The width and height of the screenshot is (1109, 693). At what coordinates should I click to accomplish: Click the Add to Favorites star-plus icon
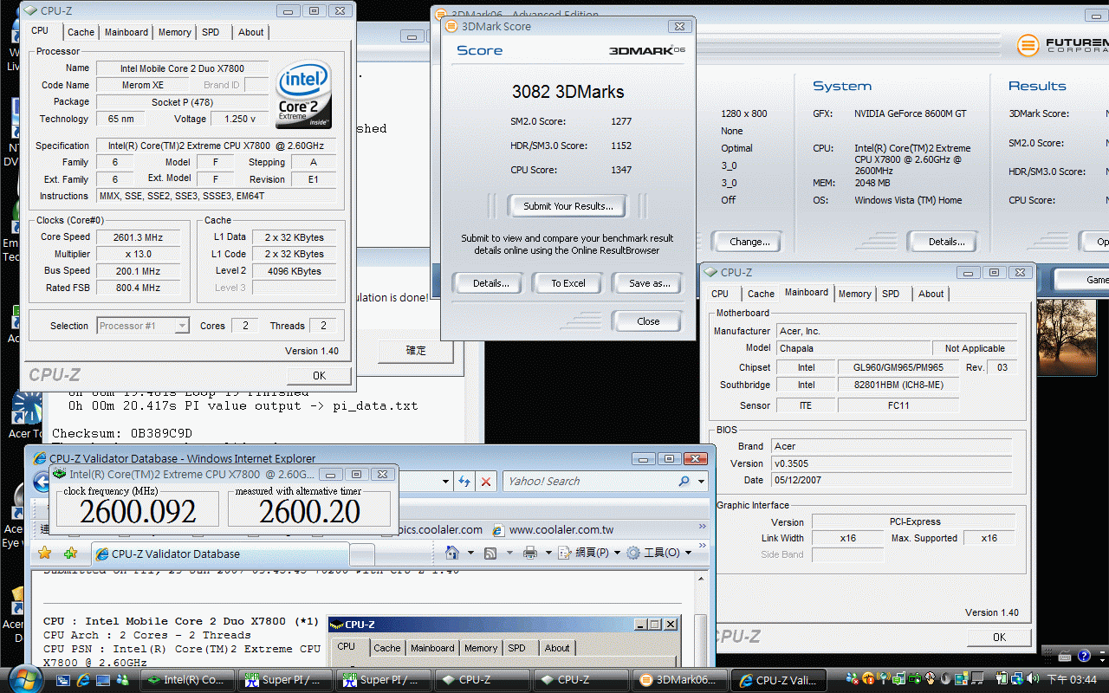pyautogui.click(x=70, y=553)
